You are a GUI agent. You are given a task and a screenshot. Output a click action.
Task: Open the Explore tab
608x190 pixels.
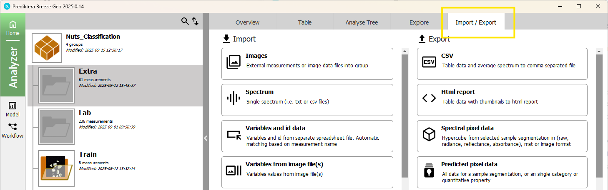click(419, 22)
